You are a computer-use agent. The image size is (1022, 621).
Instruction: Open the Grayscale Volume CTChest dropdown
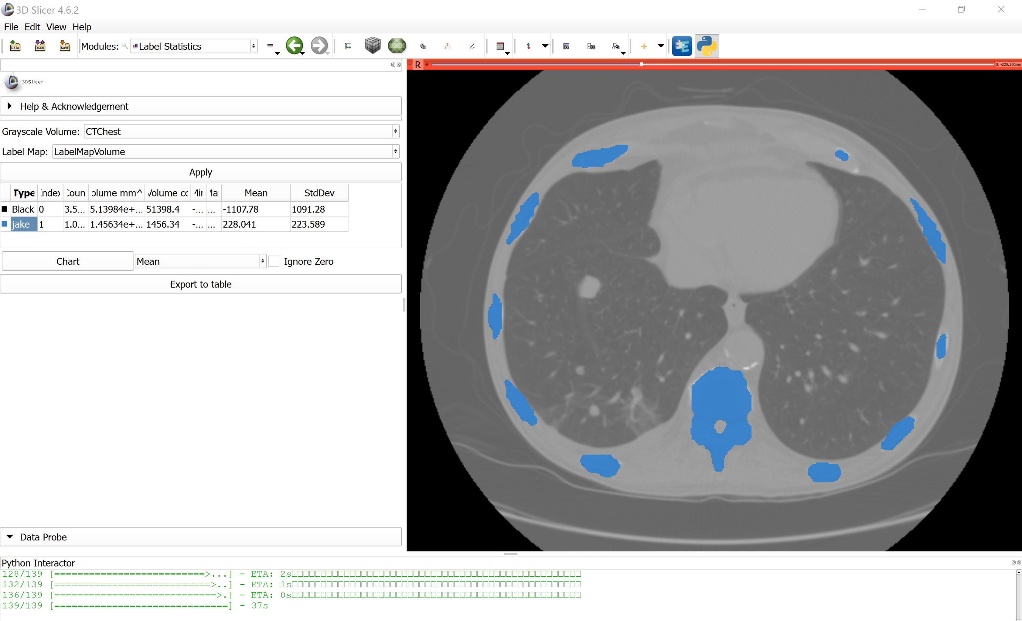(241, 131)
